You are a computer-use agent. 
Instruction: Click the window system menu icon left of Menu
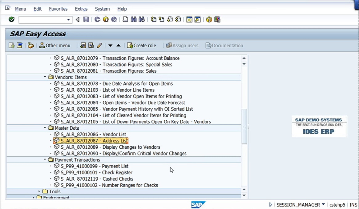(x=8, y=8)
